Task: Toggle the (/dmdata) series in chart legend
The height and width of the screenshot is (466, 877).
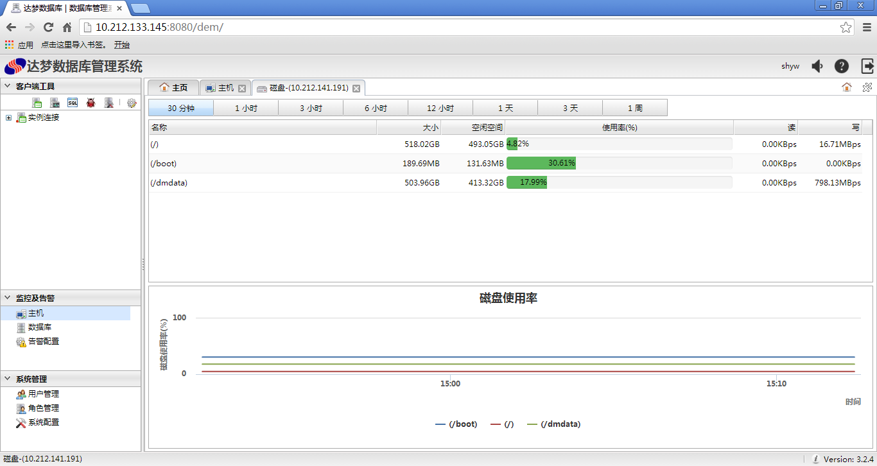Action: click(553, 424)
